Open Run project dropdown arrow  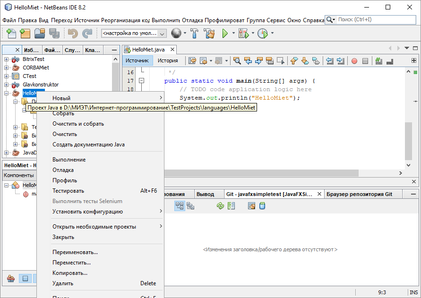coord(233,33)
